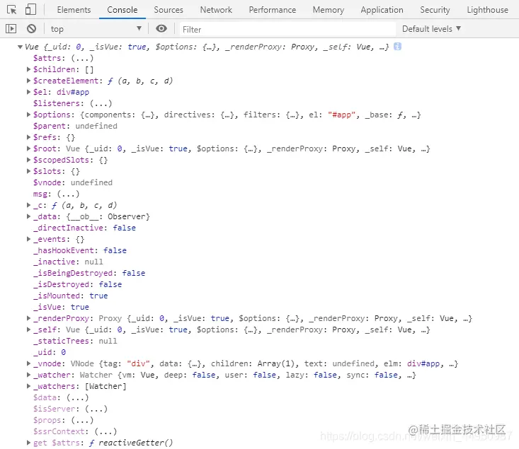Open the Elements tab
Screen dimensions: 519x449
coord(74,10)
